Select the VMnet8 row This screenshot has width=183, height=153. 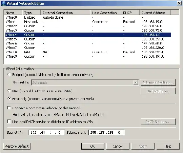coord(88,52)
